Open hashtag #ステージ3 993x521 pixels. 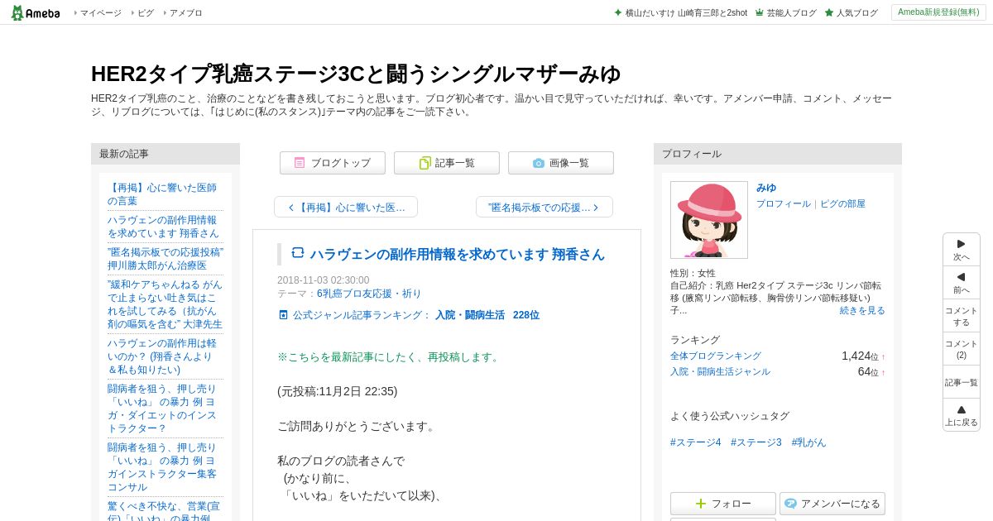point(756,442)
